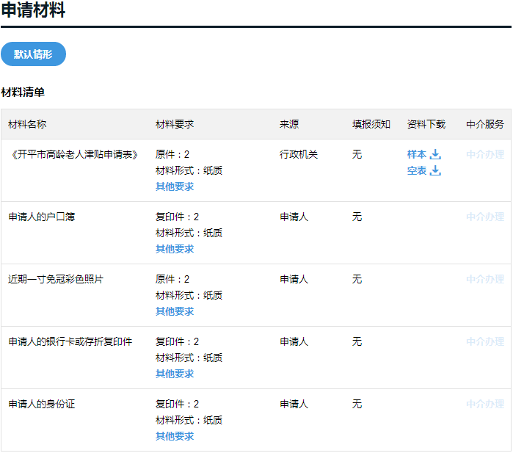Click 材料形式：纸质 in the 申请表 row
Image resolution: width=513 pixels, height=453 pixels.
click(189, 170)
